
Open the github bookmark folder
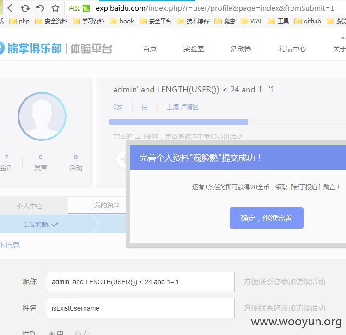click(308, 21)
